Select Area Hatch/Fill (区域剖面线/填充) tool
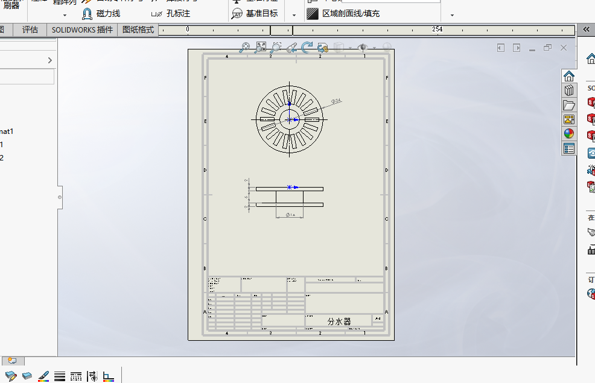 coord(343,14)
